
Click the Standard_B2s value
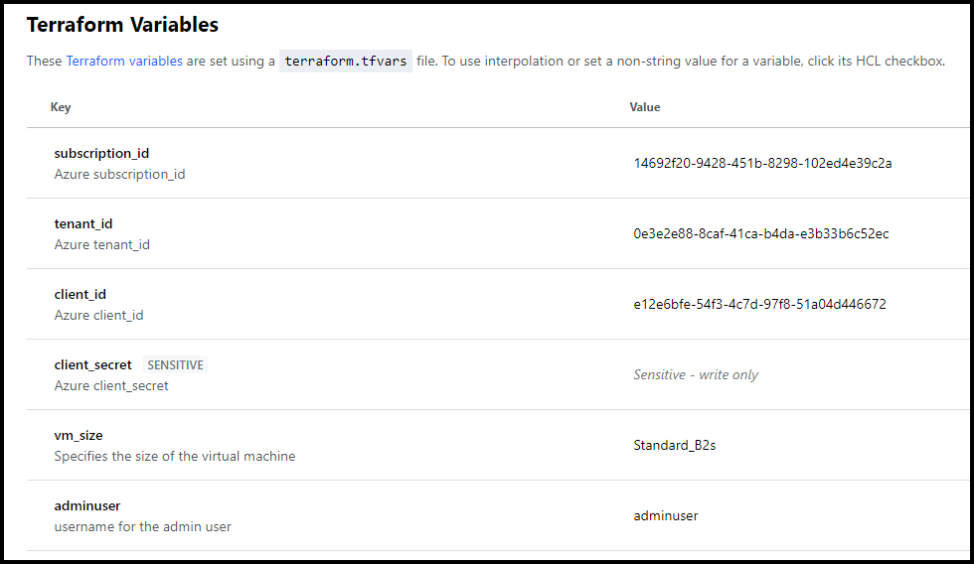point(675,446)
